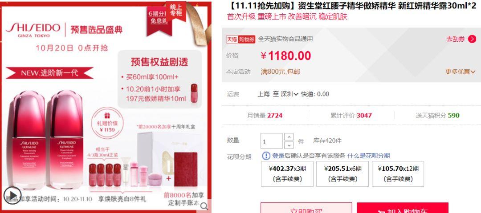Select the ¥205.51x6期 installment option
This screenshot has width=481, height=213.
(x=342, y=173)
